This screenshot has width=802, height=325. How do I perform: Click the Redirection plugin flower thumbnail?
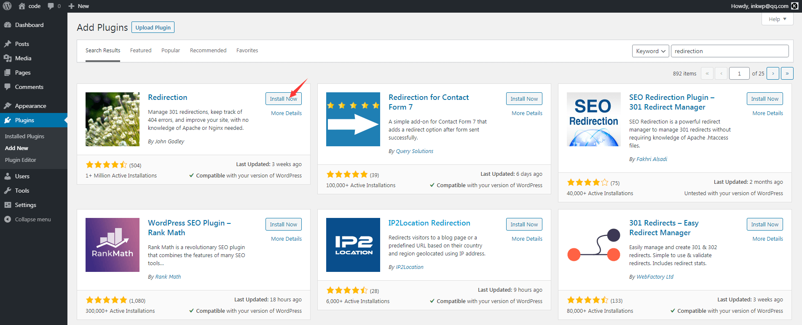[113, 119]
